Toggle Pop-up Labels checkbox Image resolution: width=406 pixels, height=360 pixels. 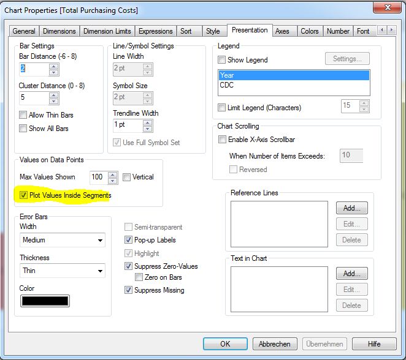click(x=128, y=240)
